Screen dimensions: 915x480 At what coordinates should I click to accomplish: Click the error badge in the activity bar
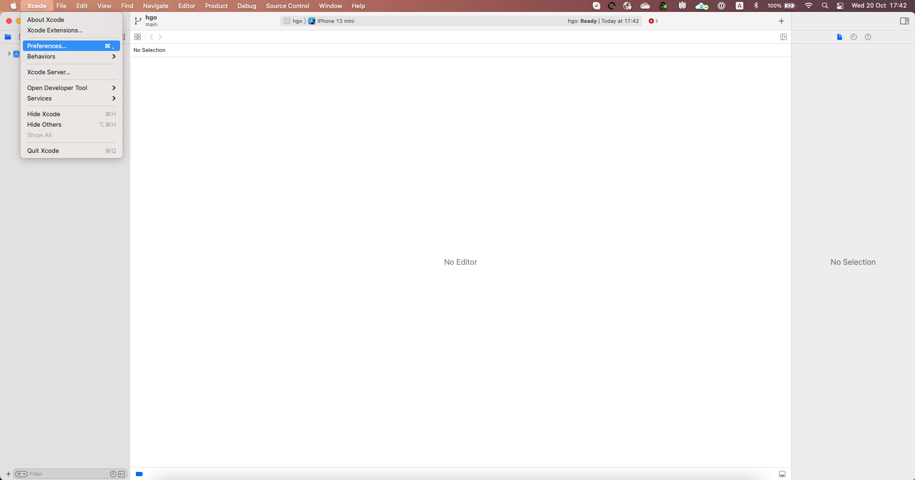[x=653, y=21]
